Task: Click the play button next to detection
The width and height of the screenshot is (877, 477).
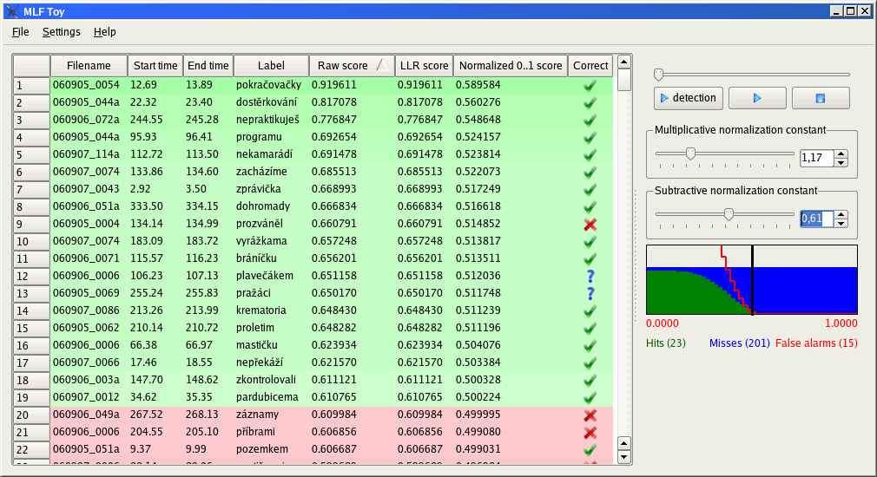Action: pyautogui.click(x=757, y=98)
